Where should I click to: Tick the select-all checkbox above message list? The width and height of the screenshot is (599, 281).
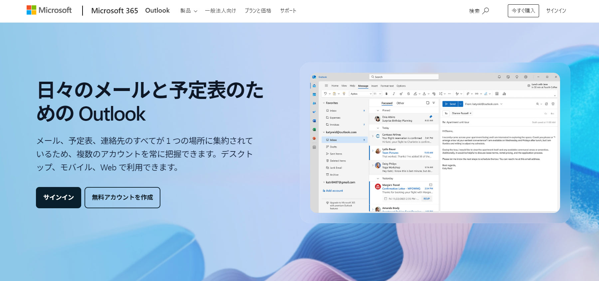pyautogui.click(x=428, y=103)
